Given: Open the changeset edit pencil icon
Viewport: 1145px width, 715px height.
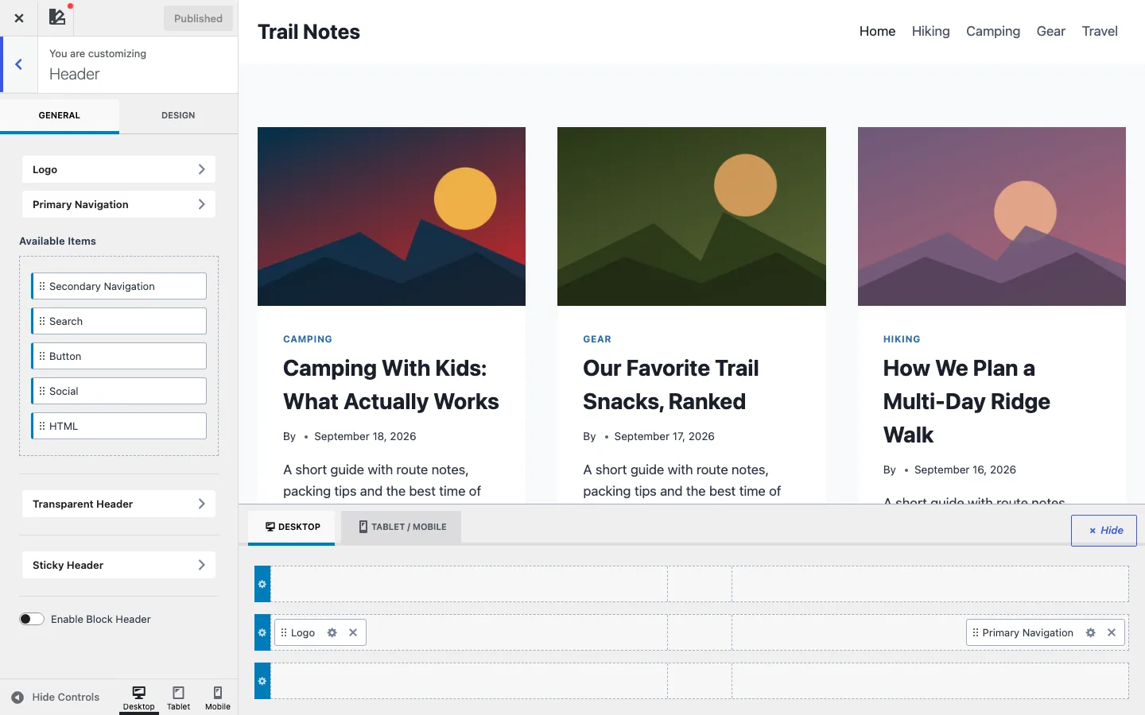Looking at the screenshot, I should coord(57,17).
